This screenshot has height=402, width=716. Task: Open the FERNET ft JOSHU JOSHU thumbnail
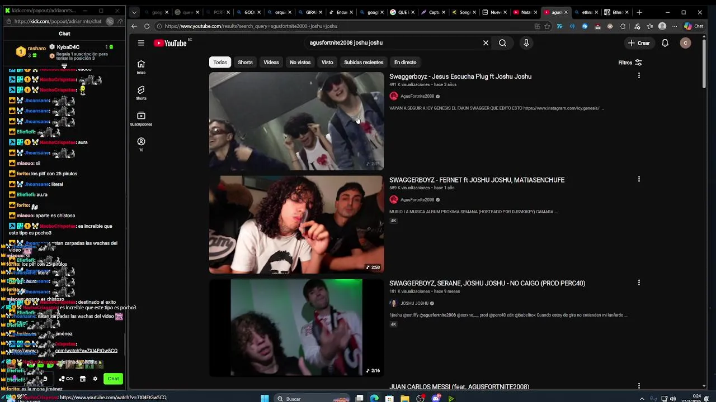296,224
